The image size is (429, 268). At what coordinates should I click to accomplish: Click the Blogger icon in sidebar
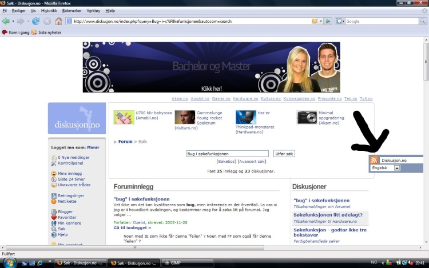click(54, 212)
